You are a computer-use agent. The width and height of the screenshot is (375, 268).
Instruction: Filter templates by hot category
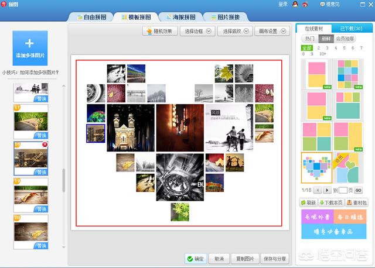tap(310, 39)
